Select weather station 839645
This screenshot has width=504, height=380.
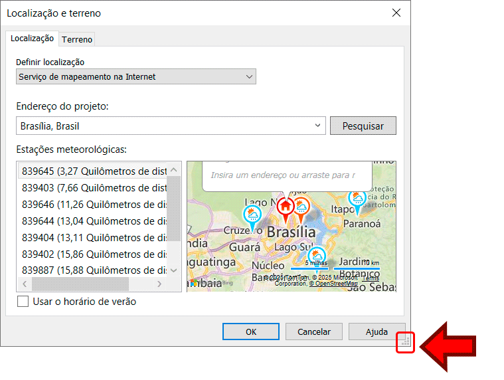pos(92,171)
